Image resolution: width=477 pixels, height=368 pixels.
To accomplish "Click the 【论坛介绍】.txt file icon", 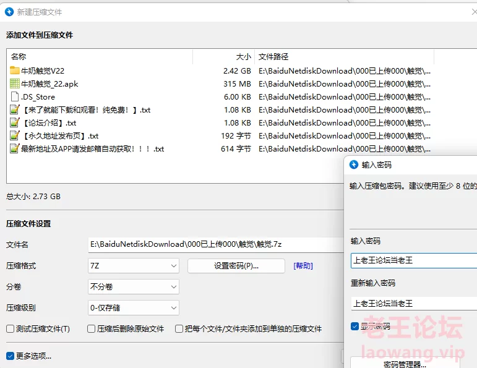I will (15, 122).
